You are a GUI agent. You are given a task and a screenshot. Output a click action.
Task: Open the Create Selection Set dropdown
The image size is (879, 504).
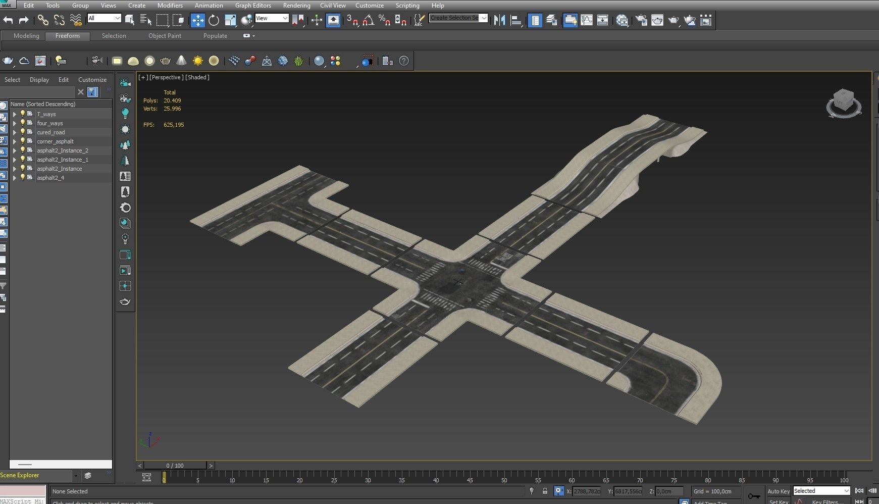tap(458, 18)
